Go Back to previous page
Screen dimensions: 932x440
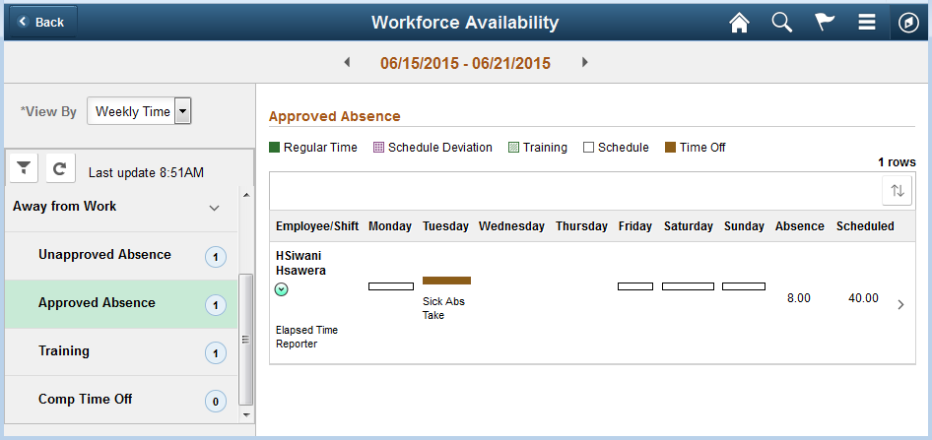[43, 22]
